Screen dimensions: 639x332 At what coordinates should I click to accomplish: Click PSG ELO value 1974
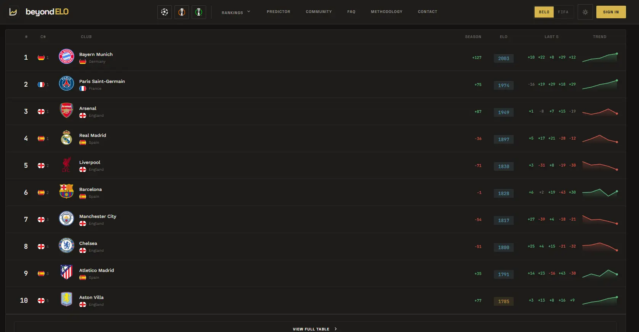(504, 85)
